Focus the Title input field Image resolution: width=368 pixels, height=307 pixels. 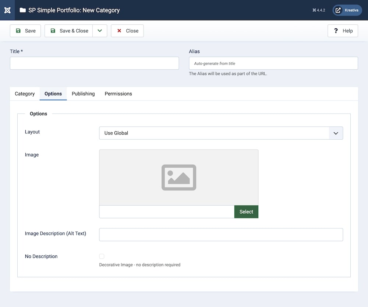(94, 63)
